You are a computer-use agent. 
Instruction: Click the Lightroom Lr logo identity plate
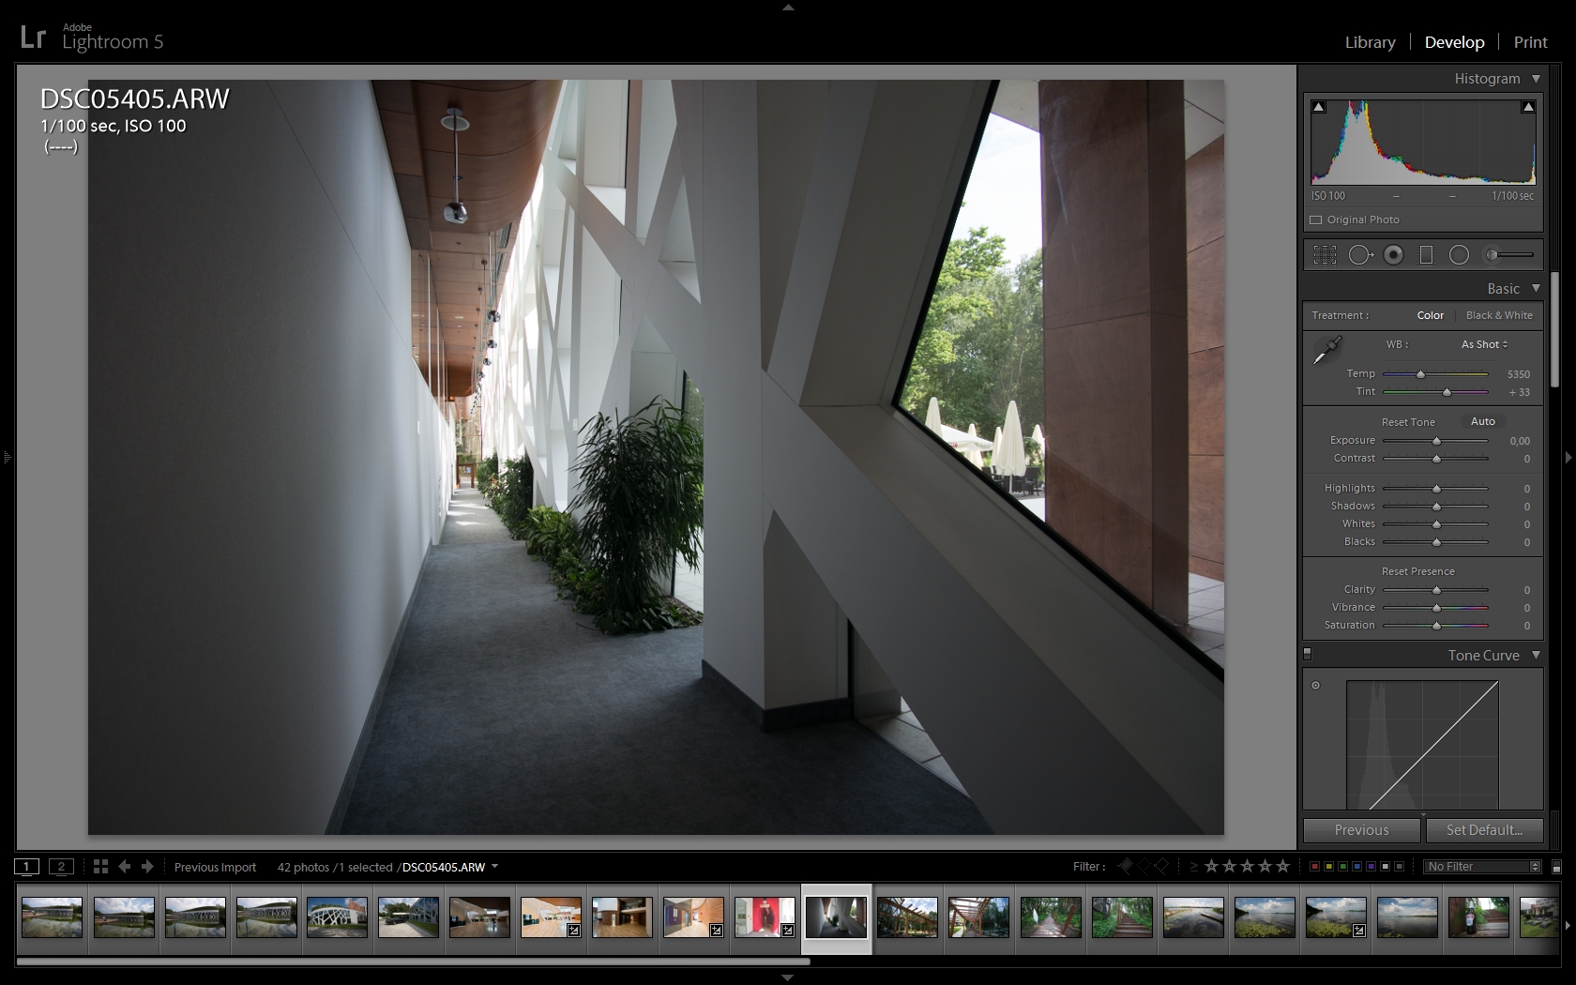click(x=33, y=38)
